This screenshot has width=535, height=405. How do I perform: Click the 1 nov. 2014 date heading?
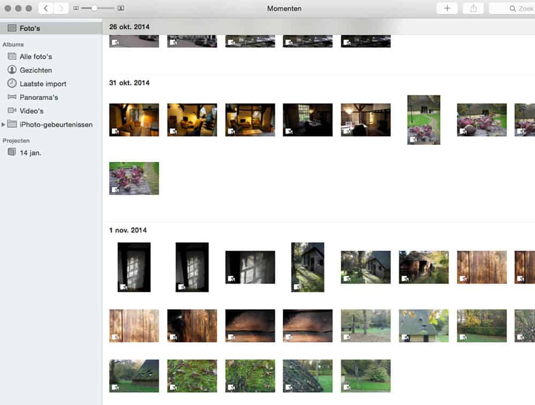[x=128, y=230]
